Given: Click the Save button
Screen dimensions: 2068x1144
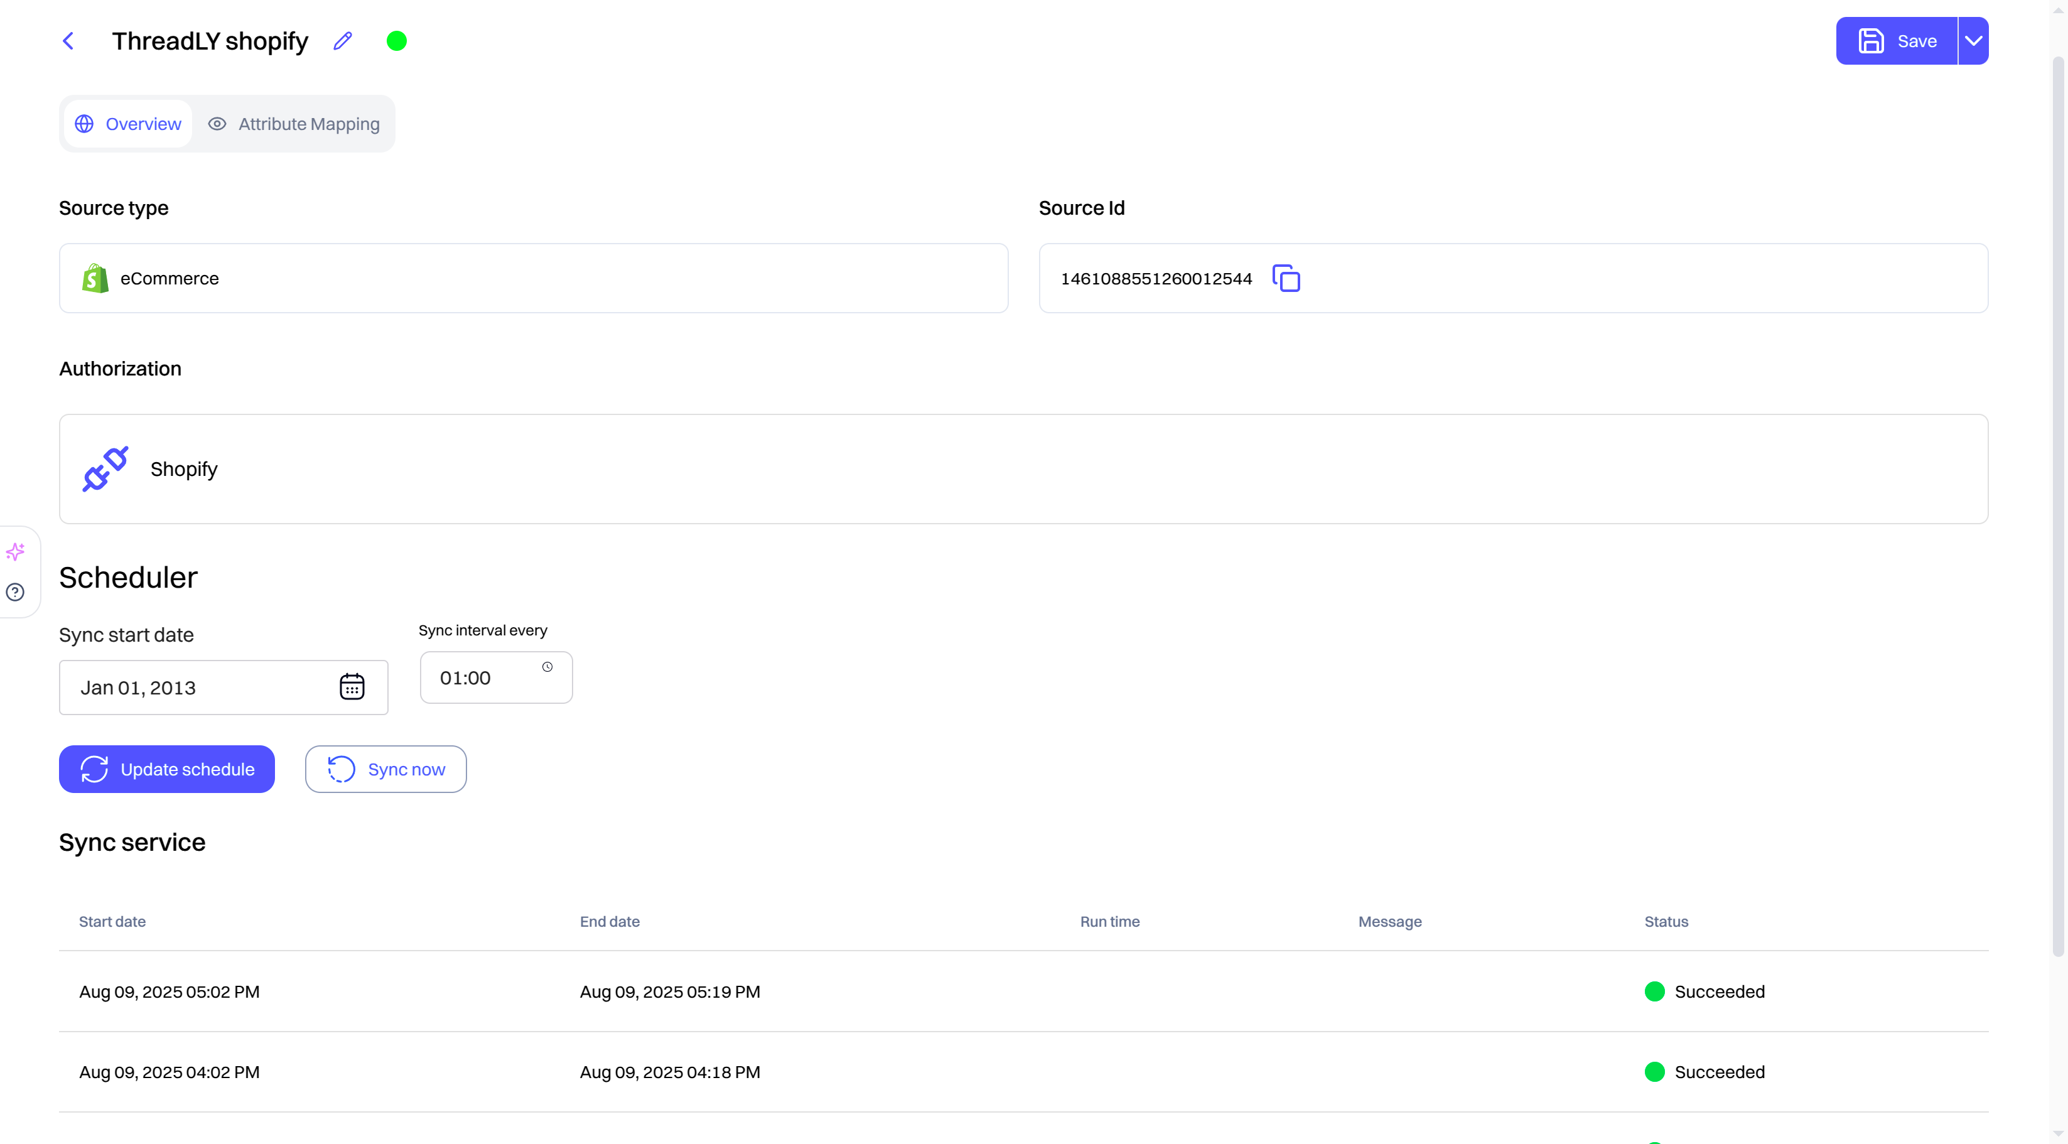Looking at the screenshot, I should click(1896, 41).
